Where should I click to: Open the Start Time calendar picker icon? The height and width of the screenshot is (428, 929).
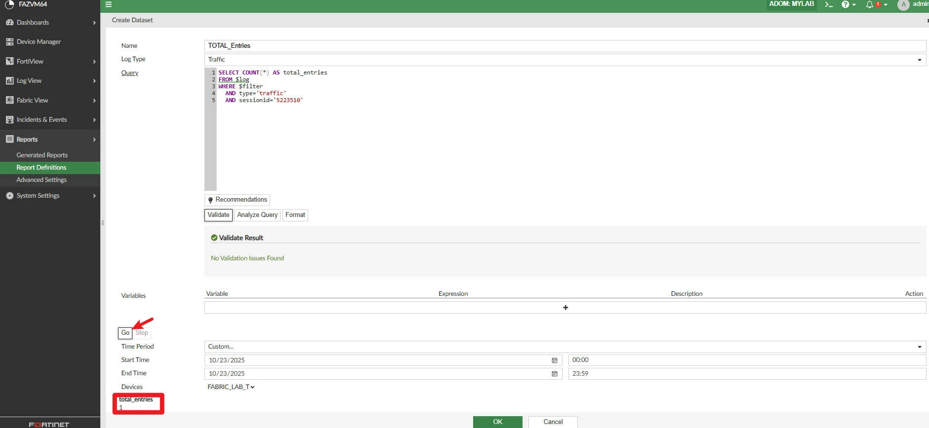pos(554,360)
